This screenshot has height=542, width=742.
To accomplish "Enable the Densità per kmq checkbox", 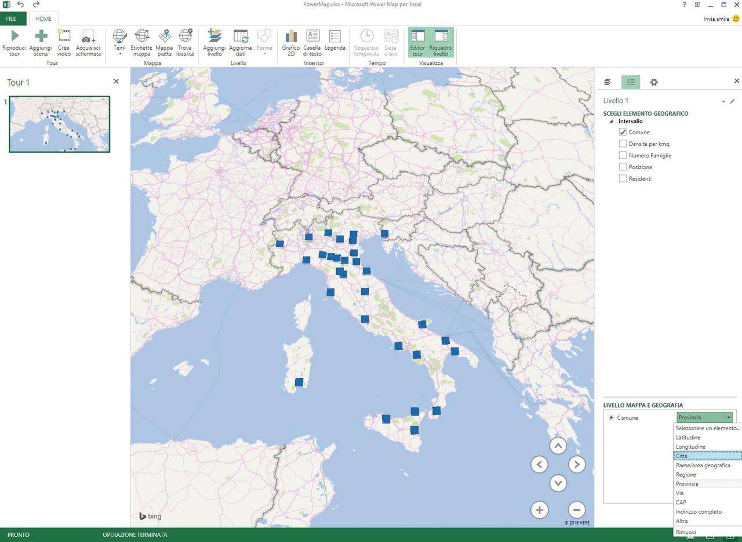I will [623, 144].
